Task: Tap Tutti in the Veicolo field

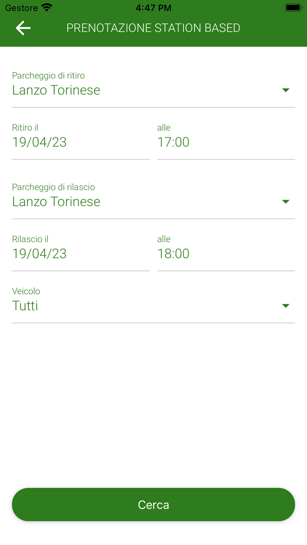Action: [25, 306]
